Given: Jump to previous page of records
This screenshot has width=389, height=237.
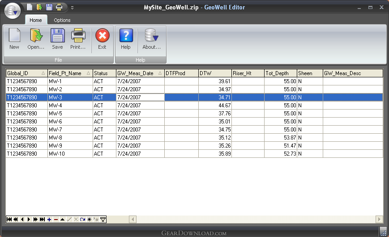Looking at the screenshot, I should click(x=16, y=220).
